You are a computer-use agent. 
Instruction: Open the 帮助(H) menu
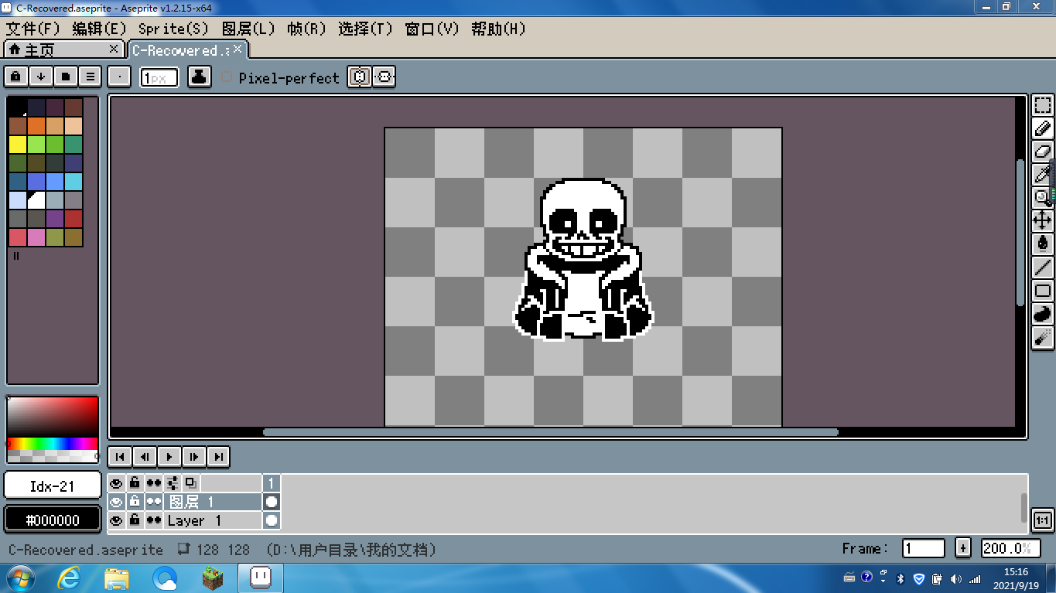[x=498, y=29]
